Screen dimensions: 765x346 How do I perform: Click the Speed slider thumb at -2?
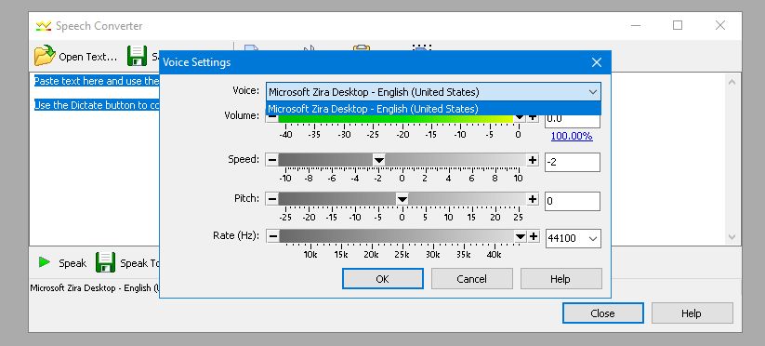(378, 160)
